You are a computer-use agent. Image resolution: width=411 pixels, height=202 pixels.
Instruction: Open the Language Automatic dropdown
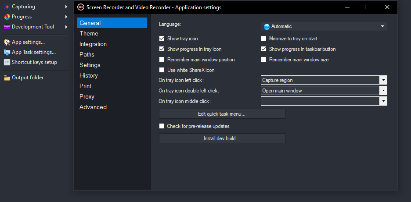pos(324,26)
